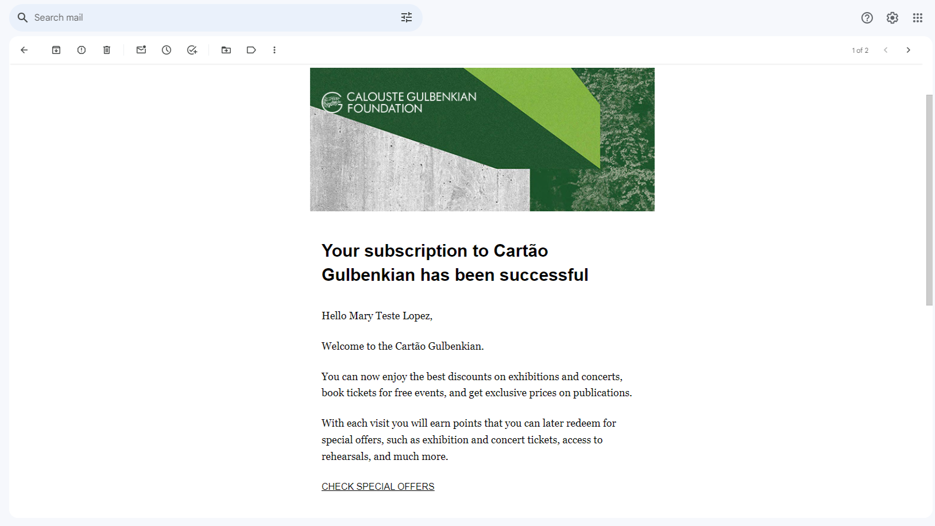Open the search filter options
Screen dimensions: 935x526
click(407, 18)
